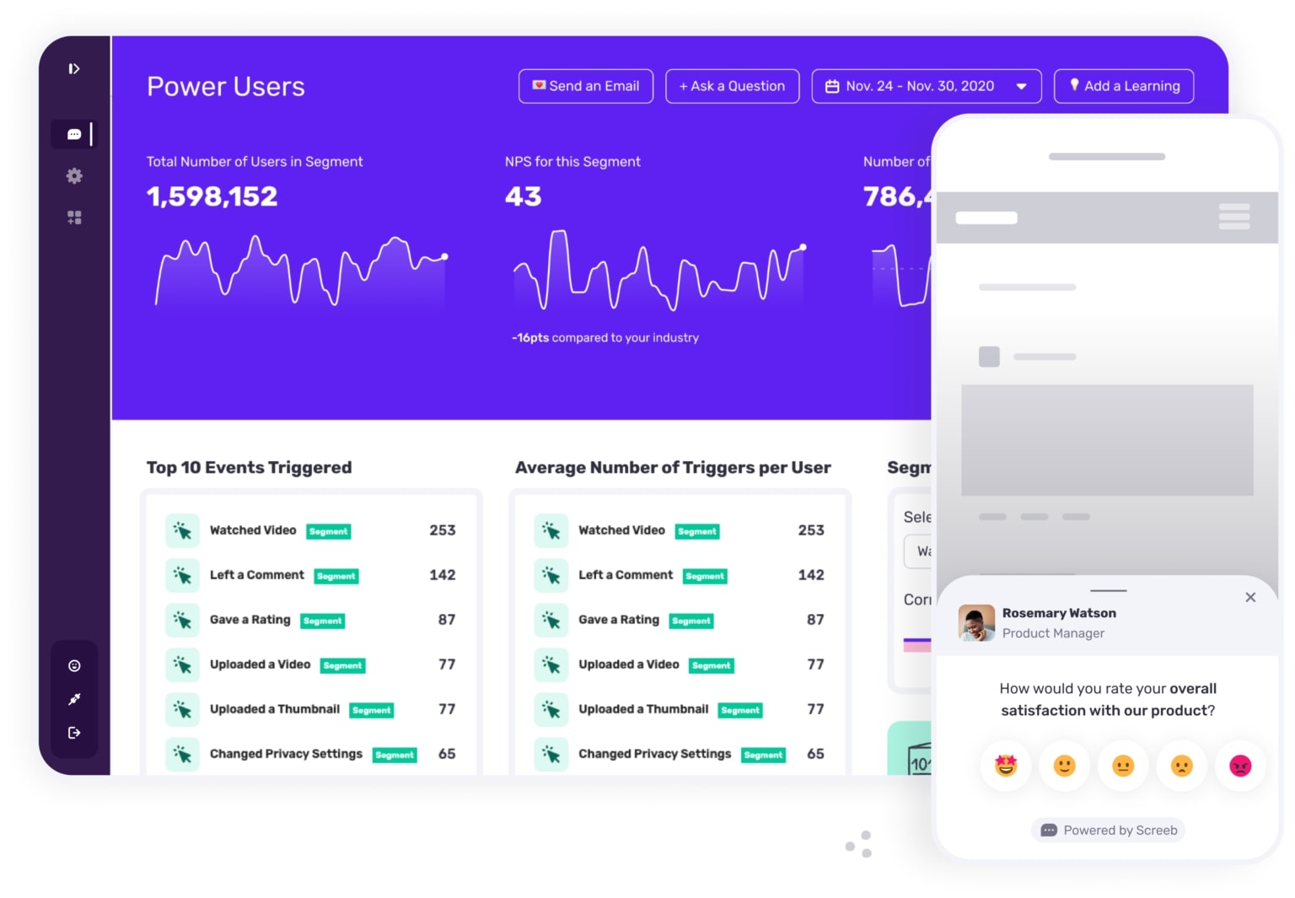This screenshot has height=898, width=1295.
Task: Click Uploaded a Video icon in Top 10 Events
Action: (x=182, y=664)
